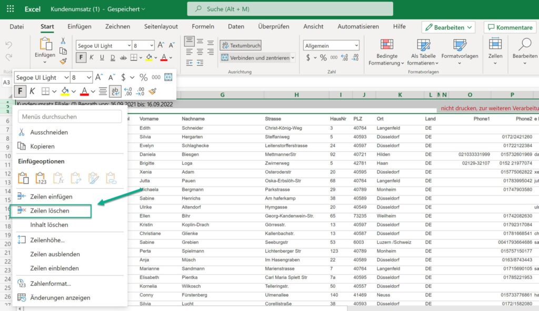Toggle bold F in ribbon
Image resolution: width=539 pixels, height=311 pixels.
82,58
